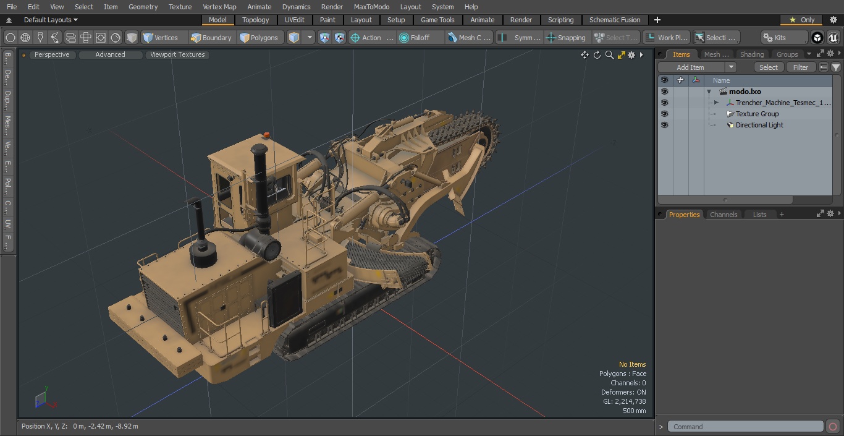Click the funnel filter icon in Items panel
This screenshot has width=844, height=436.
pyautogui.click(x=835, y=67)
